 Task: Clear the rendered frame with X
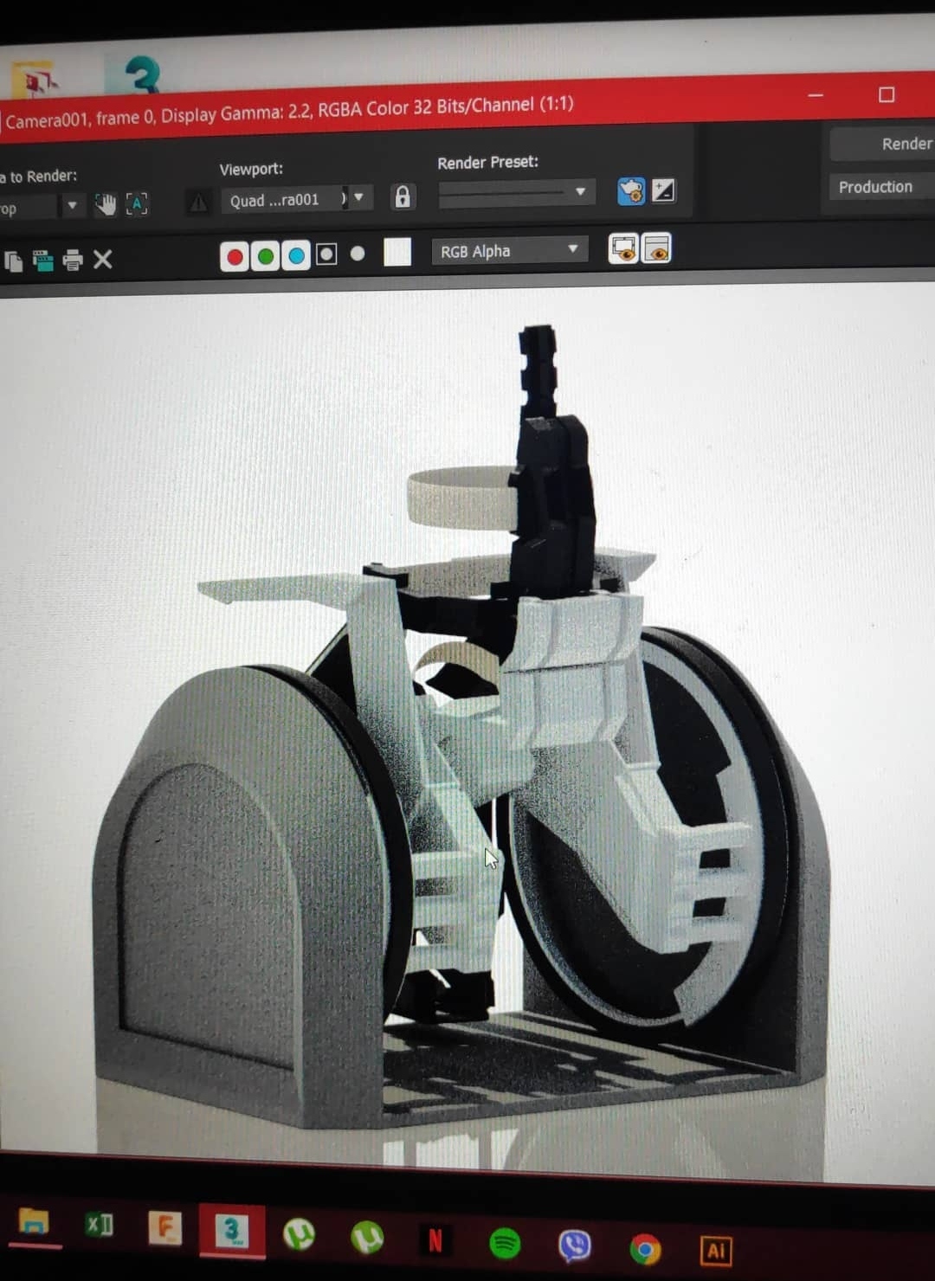[x=102, y=260]
